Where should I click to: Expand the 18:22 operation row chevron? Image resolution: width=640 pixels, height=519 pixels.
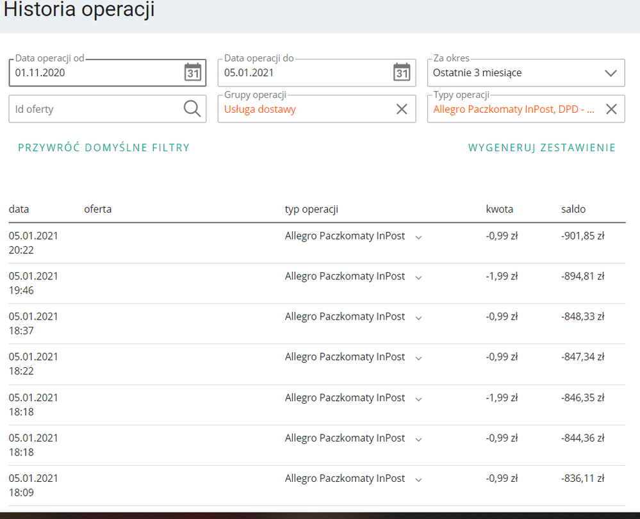tap(419, 358)
